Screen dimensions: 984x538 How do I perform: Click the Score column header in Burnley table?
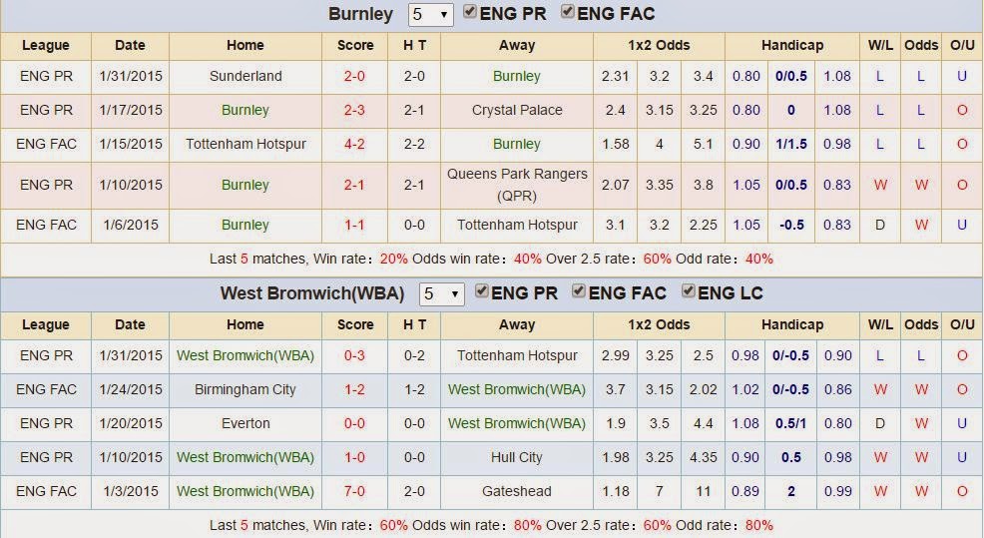[355, 45]
